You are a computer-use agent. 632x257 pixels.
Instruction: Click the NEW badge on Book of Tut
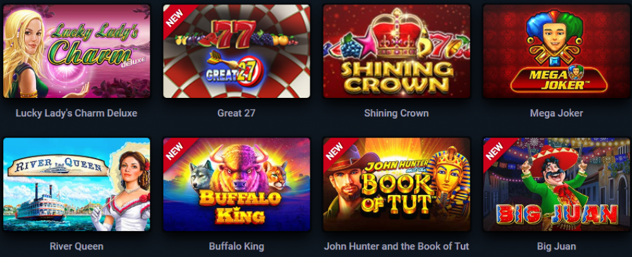[335, 150]
